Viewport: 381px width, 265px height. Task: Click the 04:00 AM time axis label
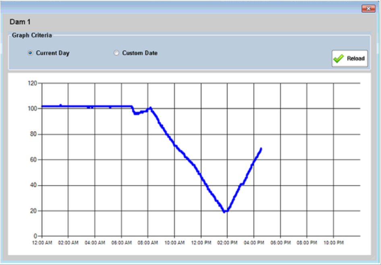(x=95, y=243)
